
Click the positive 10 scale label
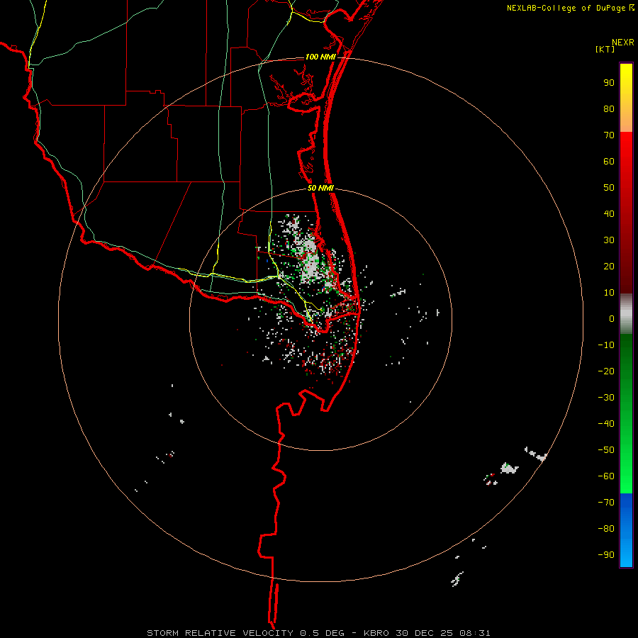point(609,293)
